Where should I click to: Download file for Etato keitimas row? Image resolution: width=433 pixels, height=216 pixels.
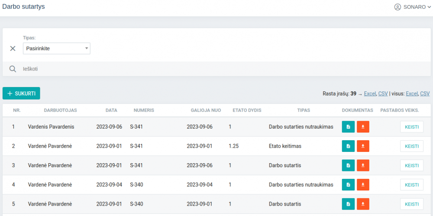coord(363,146)
